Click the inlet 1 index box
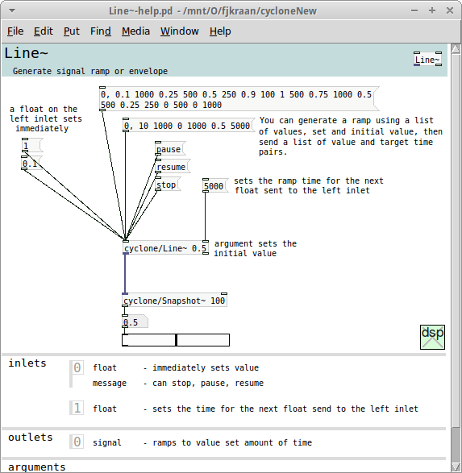This screenshot has width=462, height=473. pyautogui.click(x=77, y=409)
